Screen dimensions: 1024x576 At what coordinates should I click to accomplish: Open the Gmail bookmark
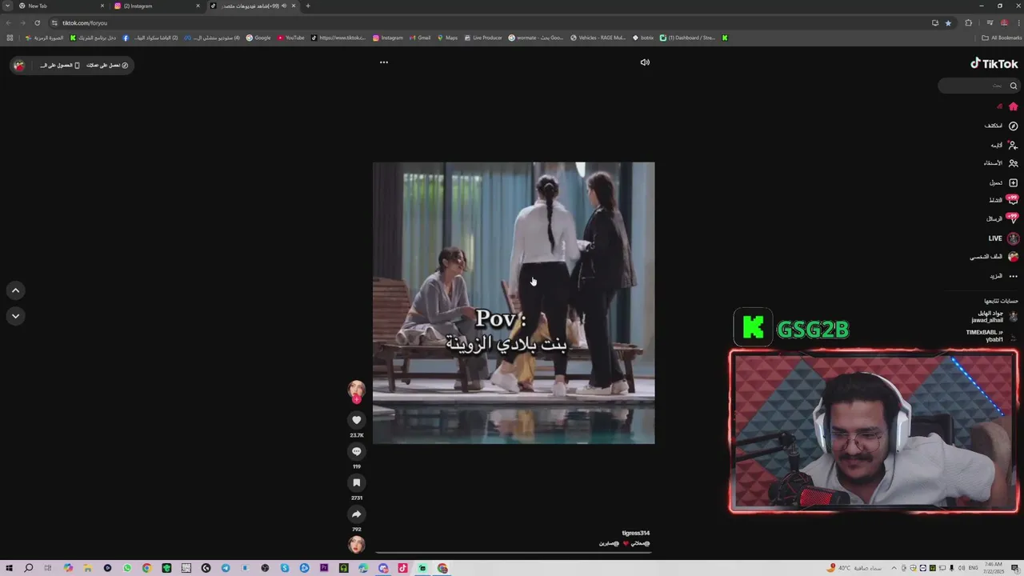(x=419, y=38)
